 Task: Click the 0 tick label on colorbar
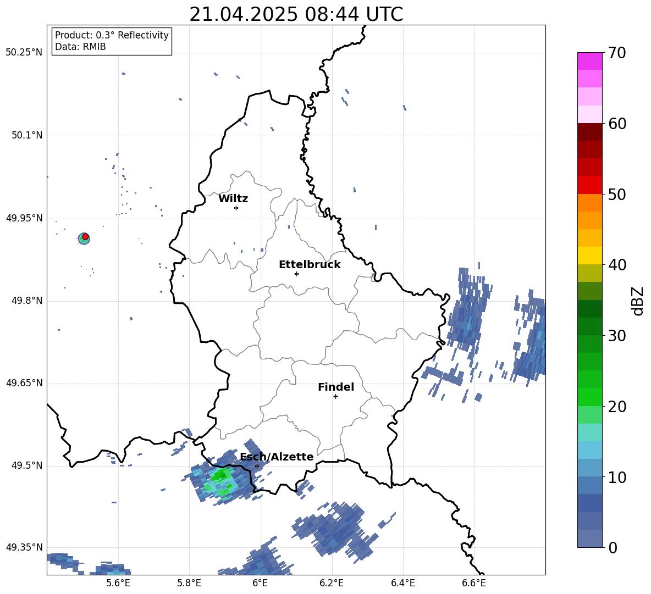613,547
